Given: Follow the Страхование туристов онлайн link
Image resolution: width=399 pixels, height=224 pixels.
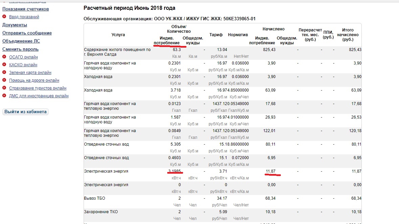Looking at the screenshot, I should [x=38, y=88].
